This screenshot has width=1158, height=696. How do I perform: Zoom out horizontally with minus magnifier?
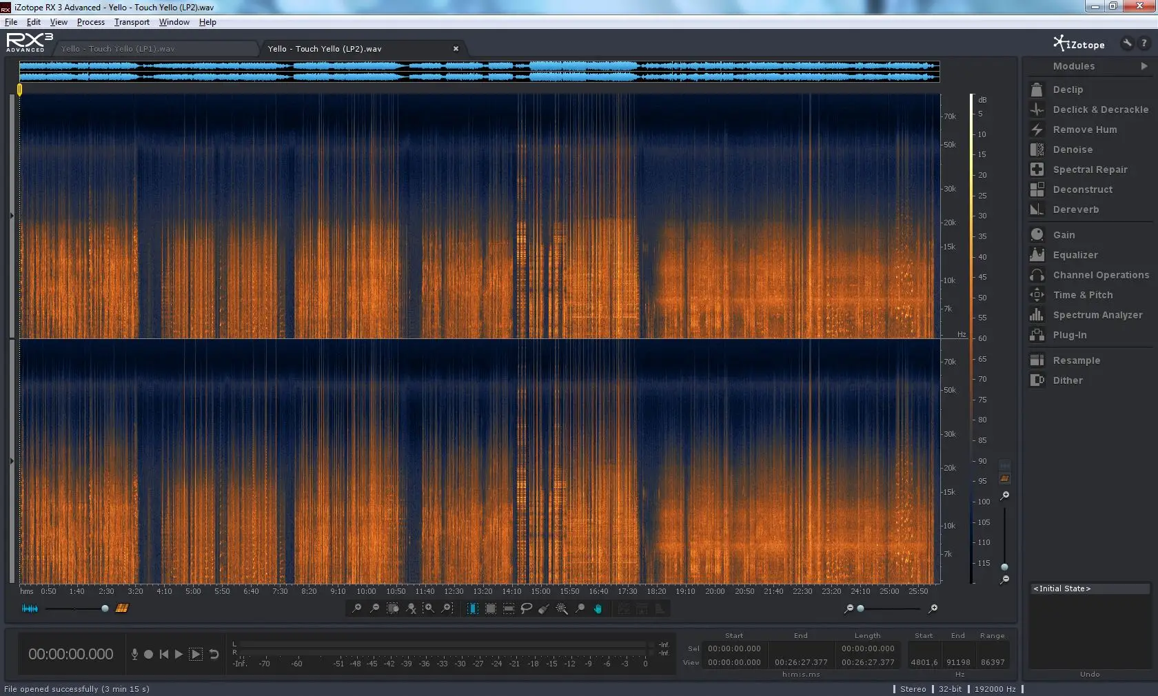coord(849,608)
